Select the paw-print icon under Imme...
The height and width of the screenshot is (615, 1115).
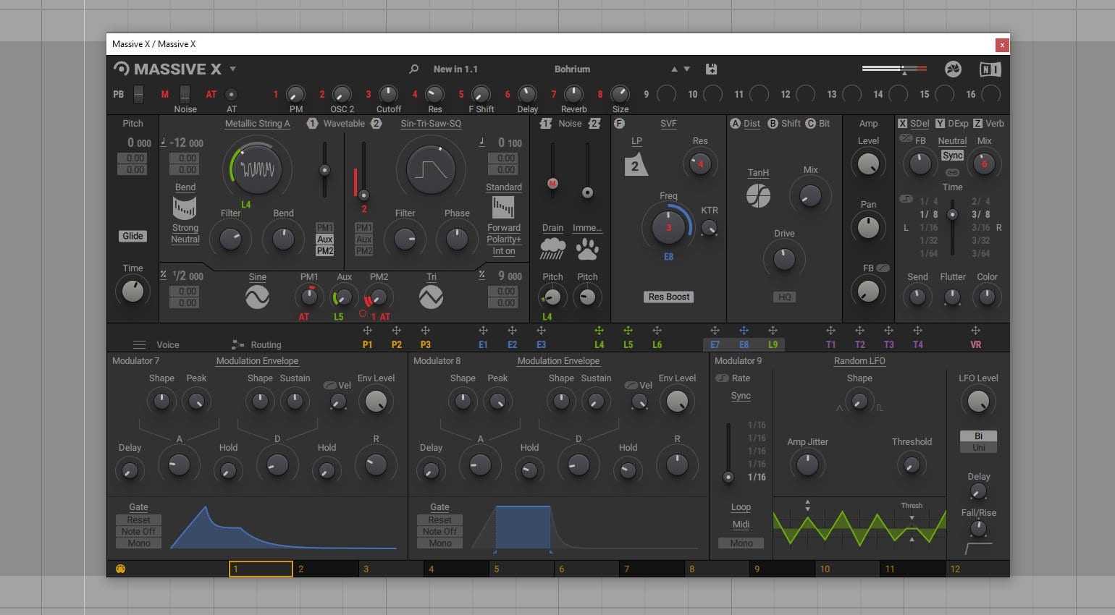587,248
